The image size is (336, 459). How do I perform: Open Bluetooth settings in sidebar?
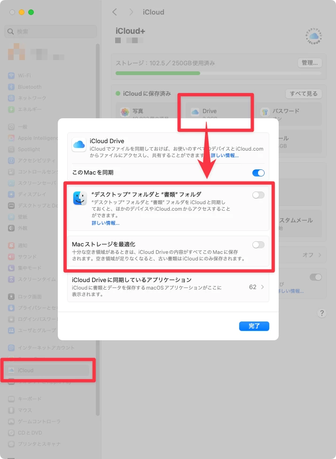click(x=24, y=87)
